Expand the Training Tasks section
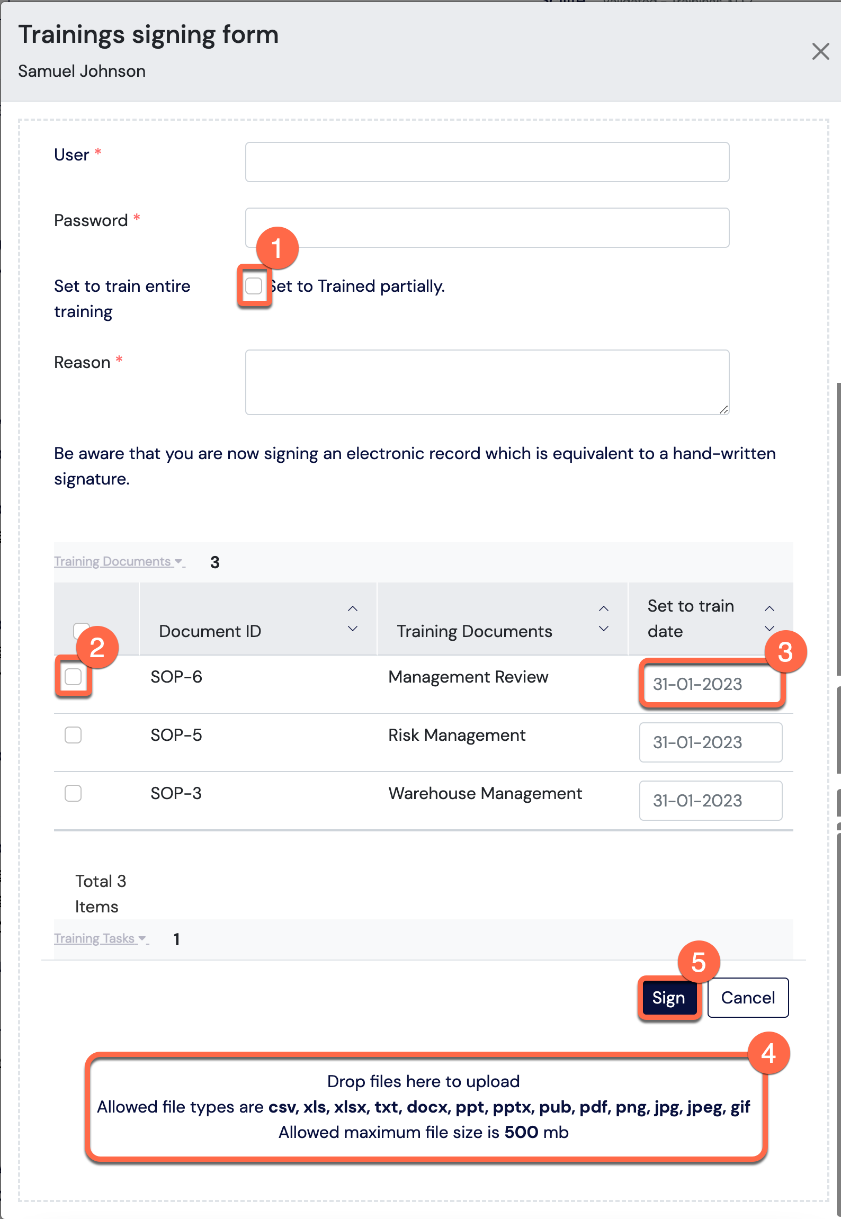 [x=100, y=938]
